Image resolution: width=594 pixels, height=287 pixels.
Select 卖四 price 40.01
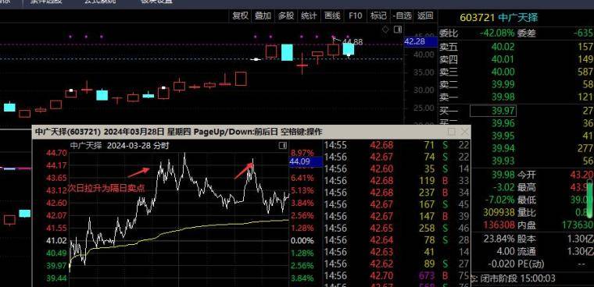(503, 59)
